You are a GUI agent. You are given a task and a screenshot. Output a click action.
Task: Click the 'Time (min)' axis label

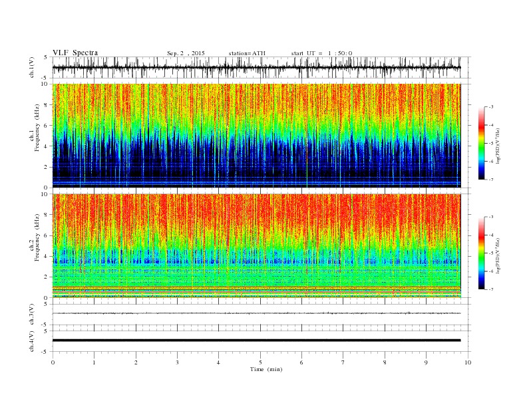(x=266, y=369)
